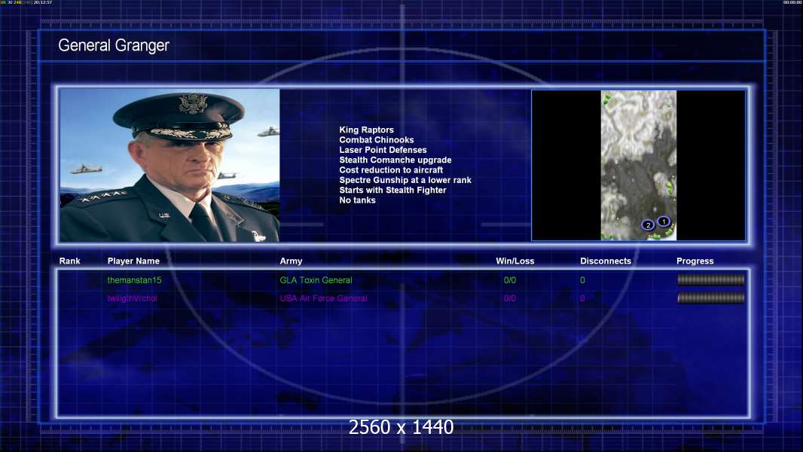Click Spectre Gunship at a lower rank
This screenshot has height=452, width=803.
click(x=405, y=180)
